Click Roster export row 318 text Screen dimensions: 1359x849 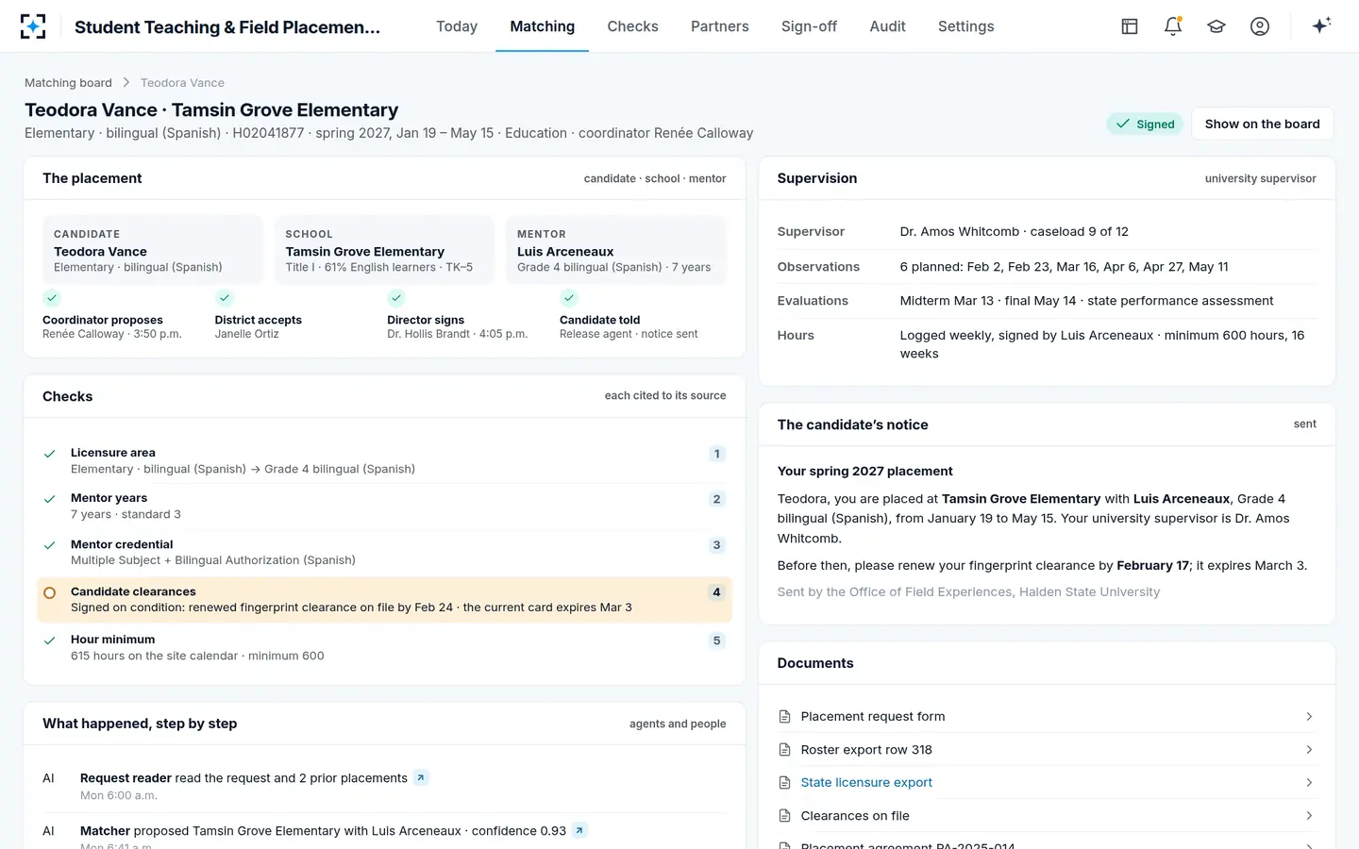click(x=866, y=750)
